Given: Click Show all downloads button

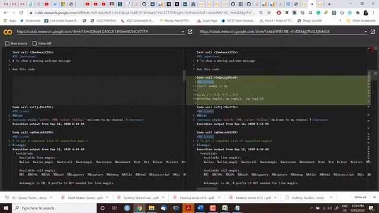Looking at the screenshot, I should coord(360,197).
